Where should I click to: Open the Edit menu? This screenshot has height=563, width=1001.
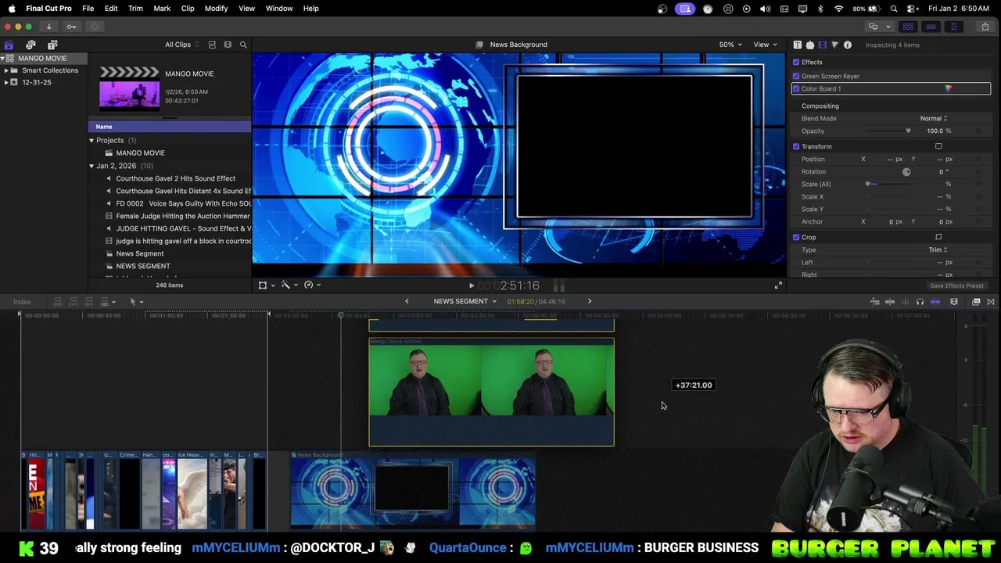tap(111, 8)
